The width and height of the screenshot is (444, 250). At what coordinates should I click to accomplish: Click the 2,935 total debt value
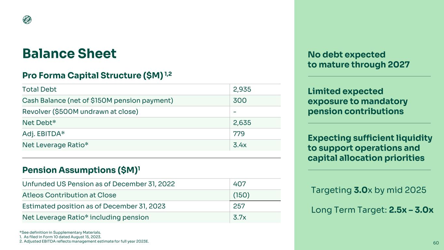(x=242, y=89)
